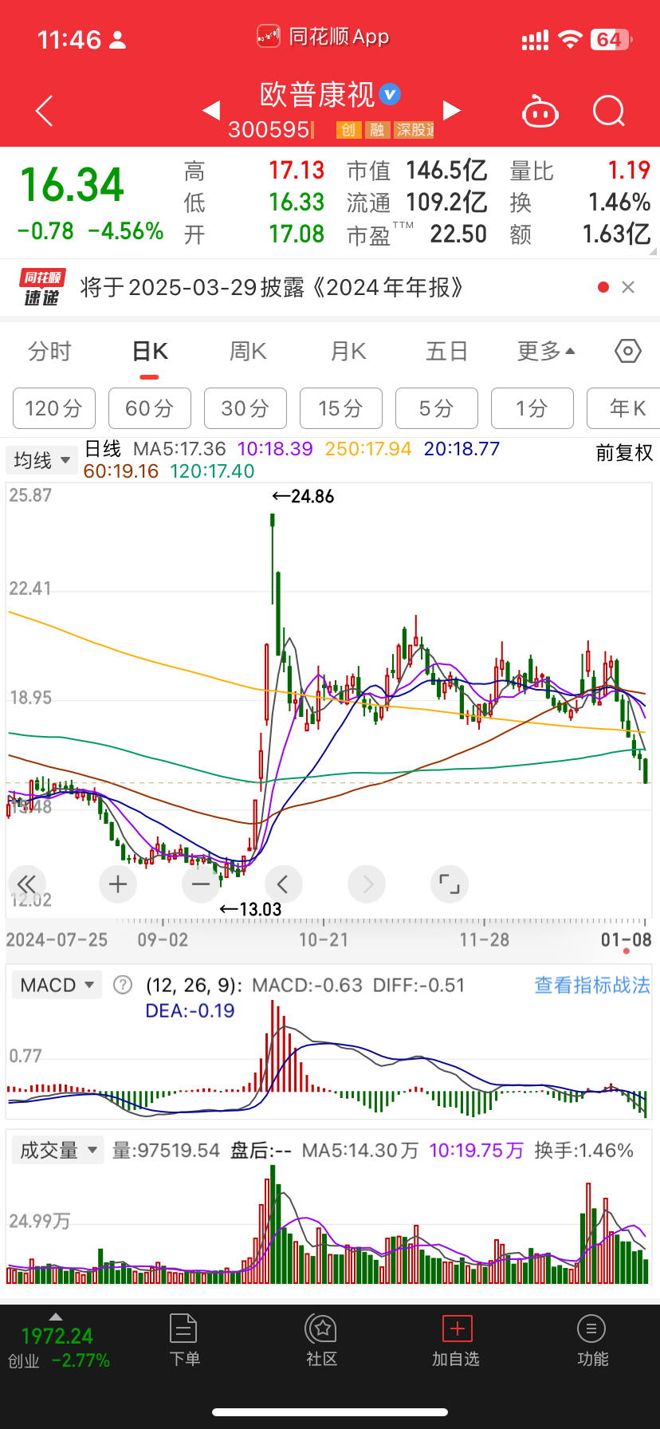Open the MACD indicator dropdown
Image resolution: width=660 pixels, height=1429 pixels.
click(x=57, y=985)
